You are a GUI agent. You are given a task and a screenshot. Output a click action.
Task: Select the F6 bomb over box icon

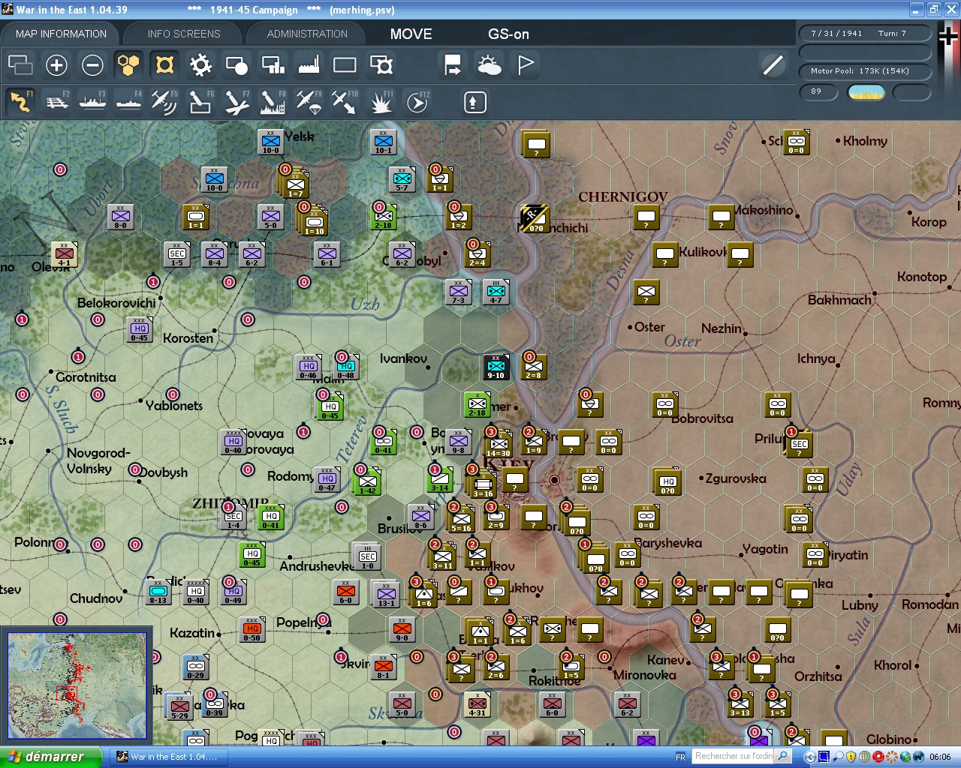pos(200,101)
